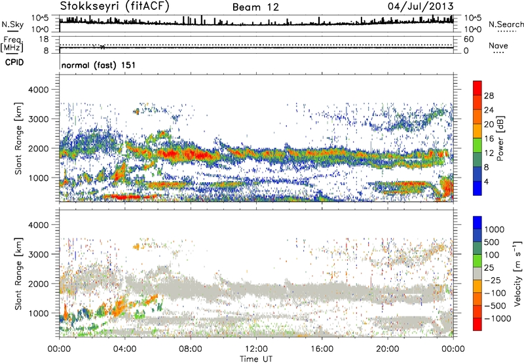The image size is (524, 363).
Task: Click the '04:00' time axis label
Action: (x=124, y=349)
